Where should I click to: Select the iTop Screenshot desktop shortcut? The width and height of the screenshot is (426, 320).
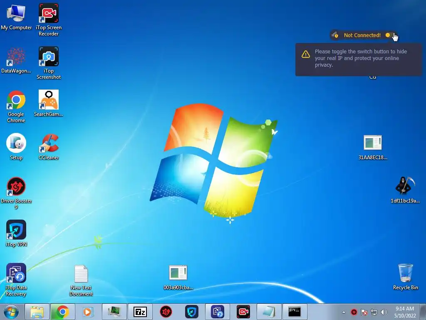click(x=49, y=63)
